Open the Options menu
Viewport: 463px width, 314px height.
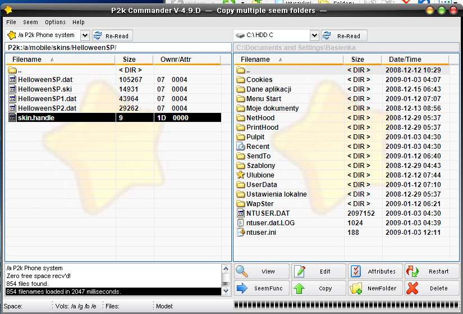click(x=55, y=22)
